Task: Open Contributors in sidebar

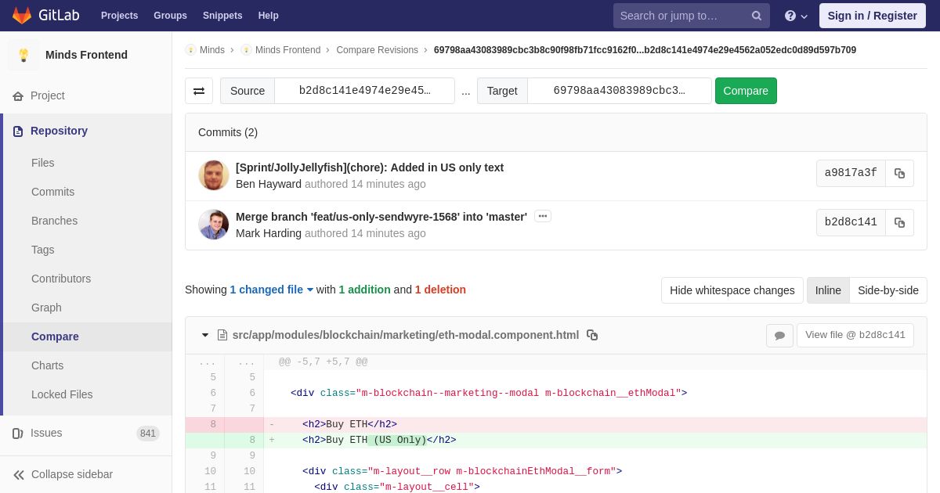Action: (61, 279)
